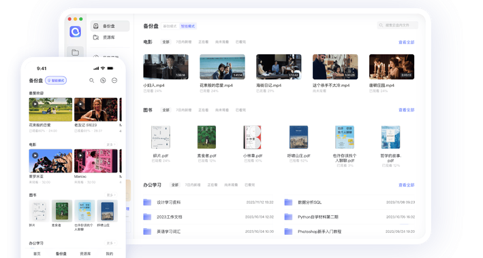Viewport: 483px width, 258px height.
Task: Tap the 呼啸山庄 book cover on the phone
Action: (107, 210)
